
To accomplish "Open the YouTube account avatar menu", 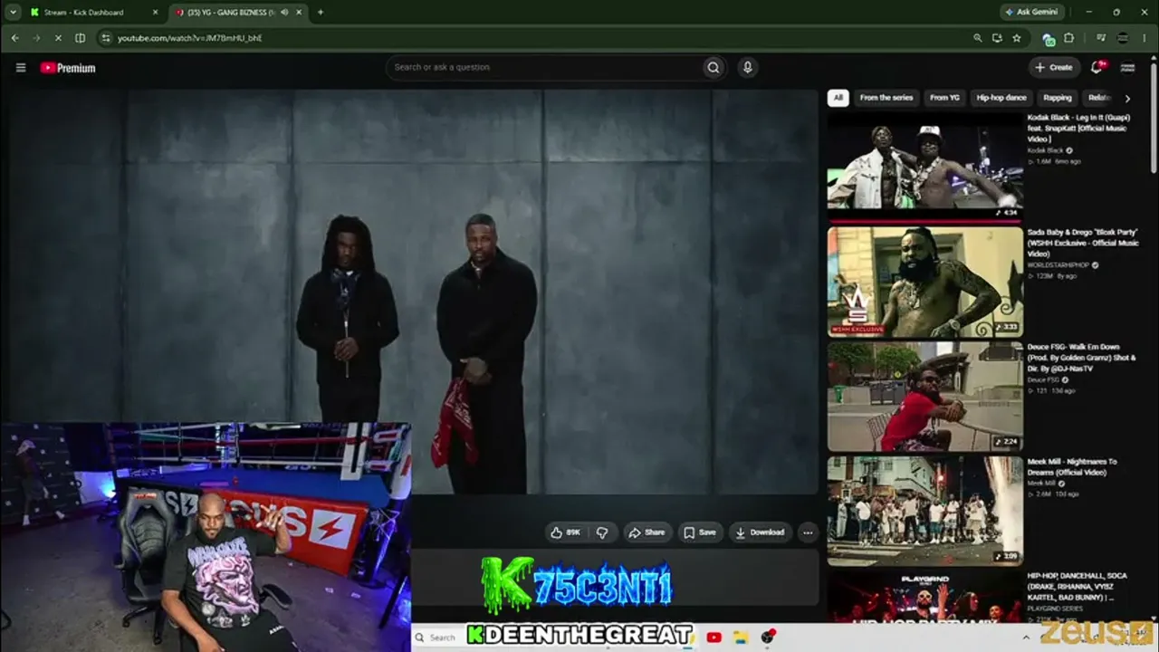I will click(x=1128, y=67).
